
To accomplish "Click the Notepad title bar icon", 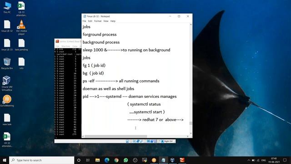I will (x=85, y=16).
